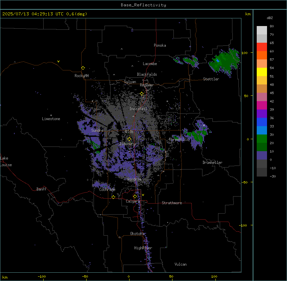Select the 54 dBZ yellow color swatch

[262, 72]
